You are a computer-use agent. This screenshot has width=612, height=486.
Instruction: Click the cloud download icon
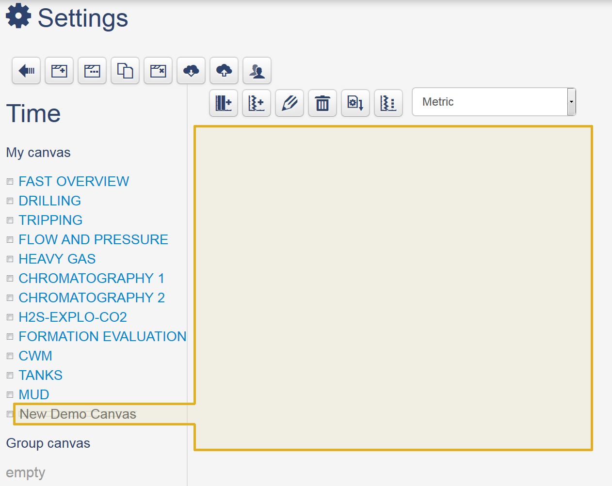click(x=191, y=70)
